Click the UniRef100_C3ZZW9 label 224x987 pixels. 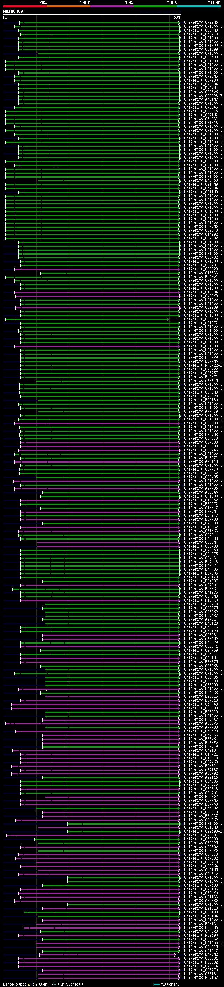201,308
